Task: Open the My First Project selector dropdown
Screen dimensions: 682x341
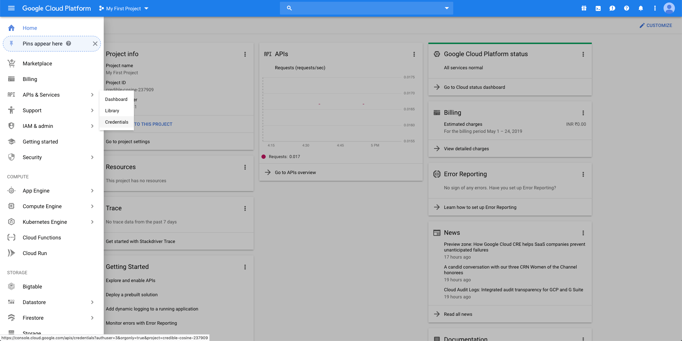Action: point(123,8)
